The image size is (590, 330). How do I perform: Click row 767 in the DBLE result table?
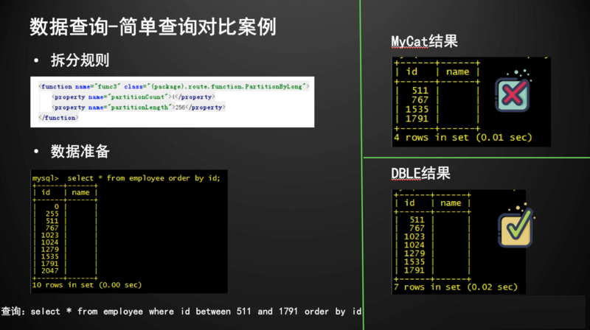[x=433, y=228]
